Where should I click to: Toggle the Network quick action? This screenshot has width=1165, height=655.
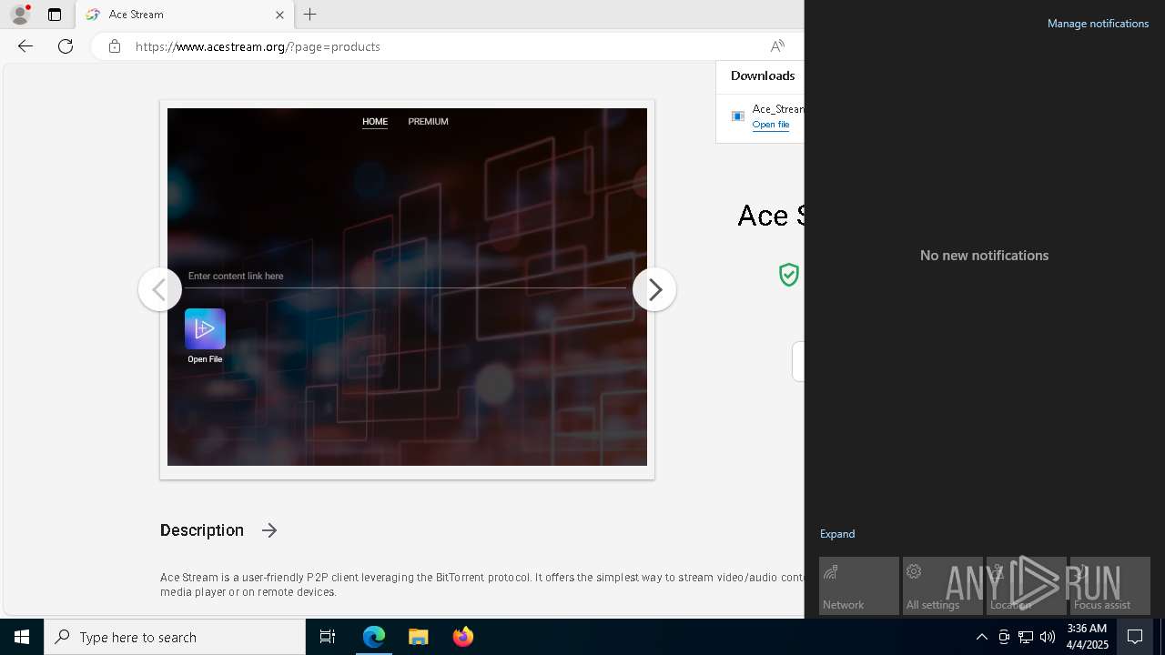click(859, 586)
